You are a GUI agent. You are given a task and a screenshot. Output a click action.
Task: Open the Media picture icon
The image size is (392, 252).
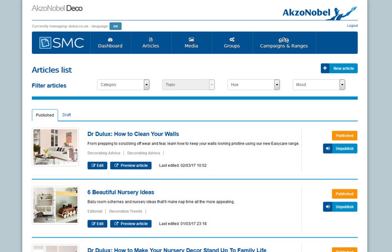click(192, 39)
